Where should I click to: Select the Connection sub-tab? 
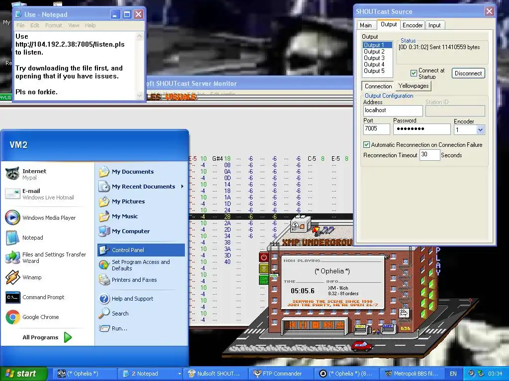point(378,86)
